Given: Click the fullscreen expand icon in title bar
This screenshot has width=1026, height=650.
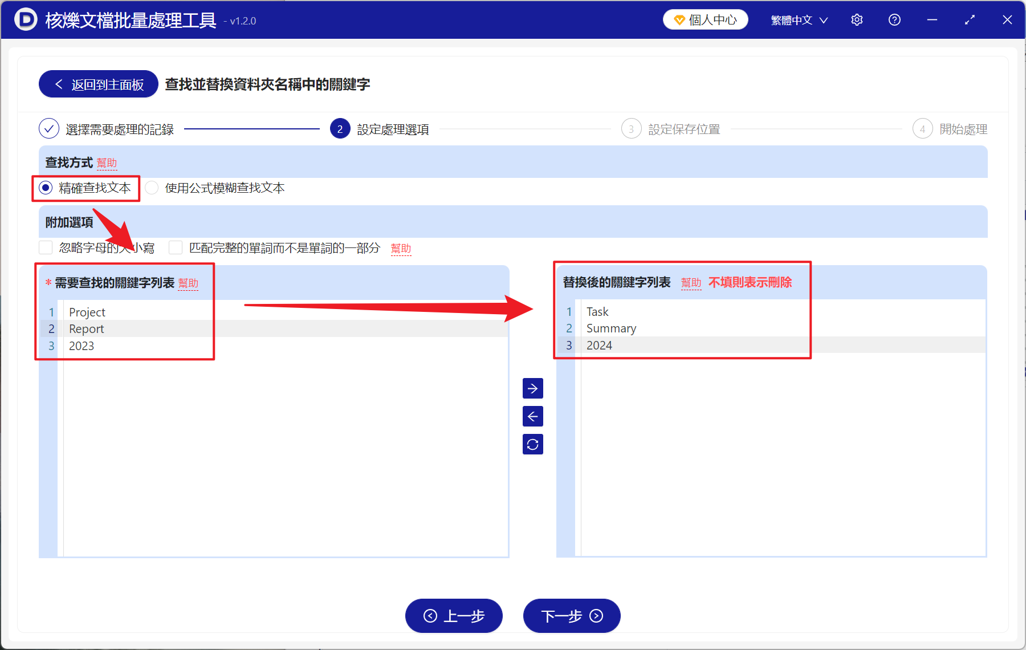Looking at the screenshot, I should tap(970, 19).
